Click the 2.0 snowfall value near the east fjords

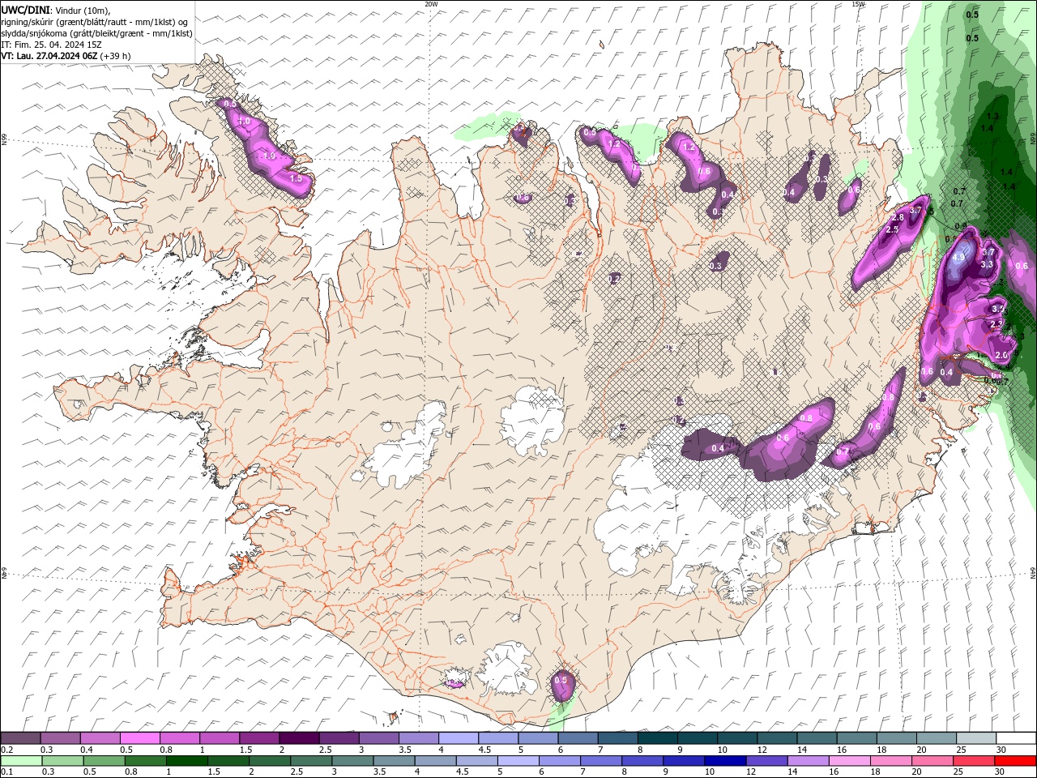(1001, 355)
